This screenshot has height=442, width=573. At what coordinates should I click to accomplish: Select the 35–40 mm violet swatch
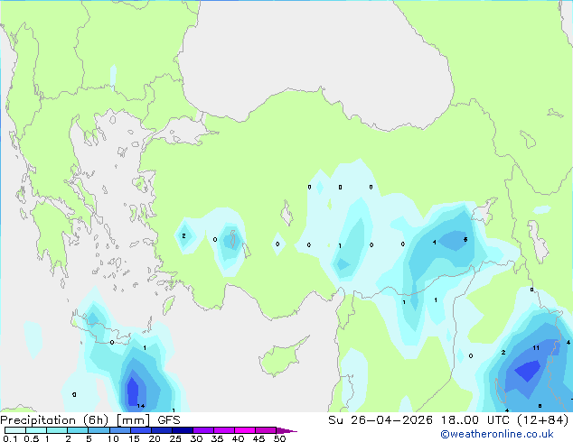[223, 430]
